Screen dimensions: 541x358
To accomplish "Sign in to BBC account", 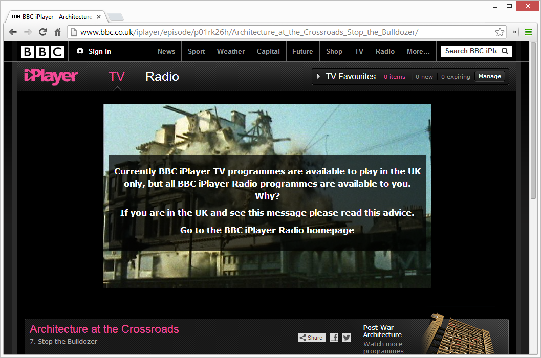I will point(94,51).
